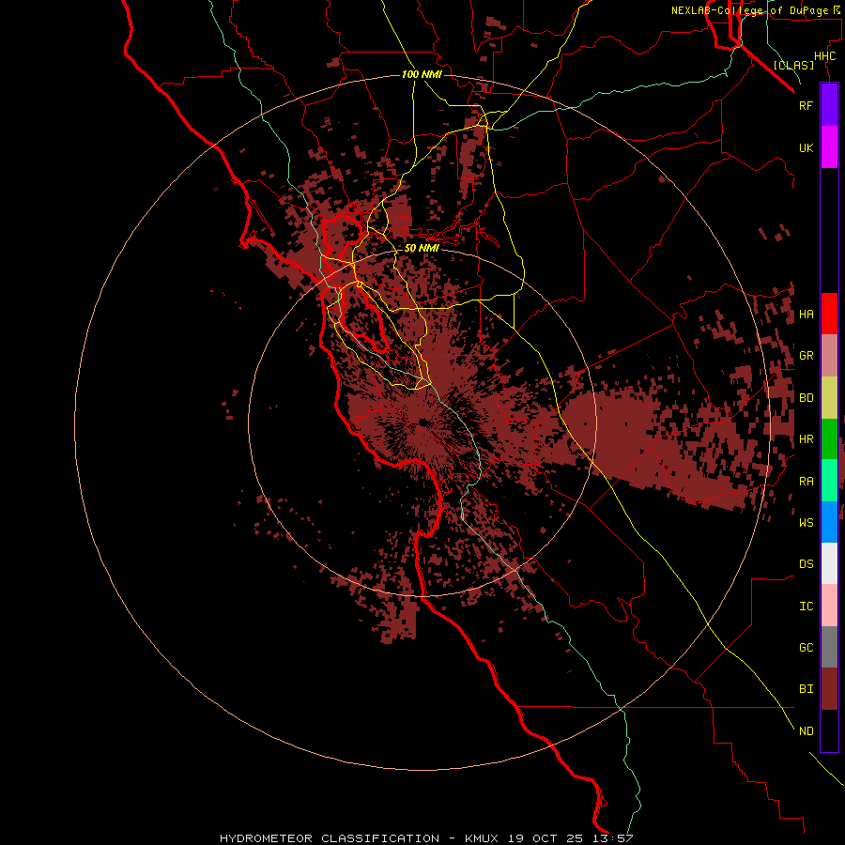Screen dimensions: 845x845
Task: Click the "13:57" timestamp
Action: point(613,838)
